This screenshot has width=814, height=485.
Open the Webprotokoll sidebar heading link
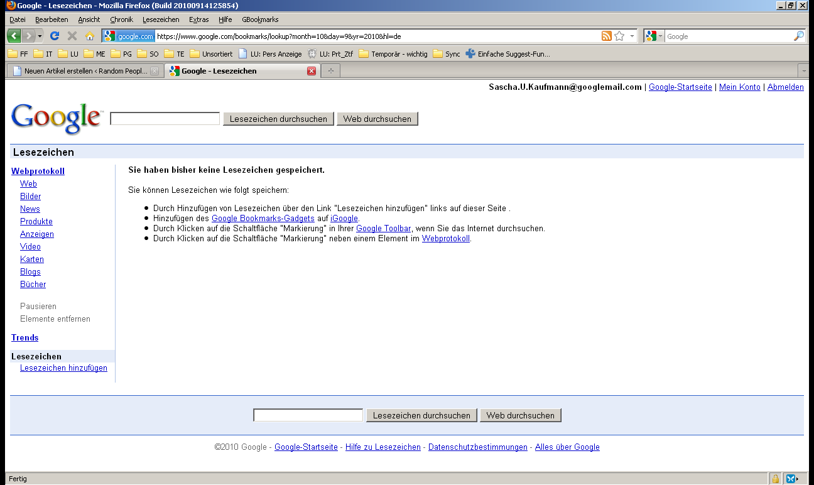click(x=38, y=171)
